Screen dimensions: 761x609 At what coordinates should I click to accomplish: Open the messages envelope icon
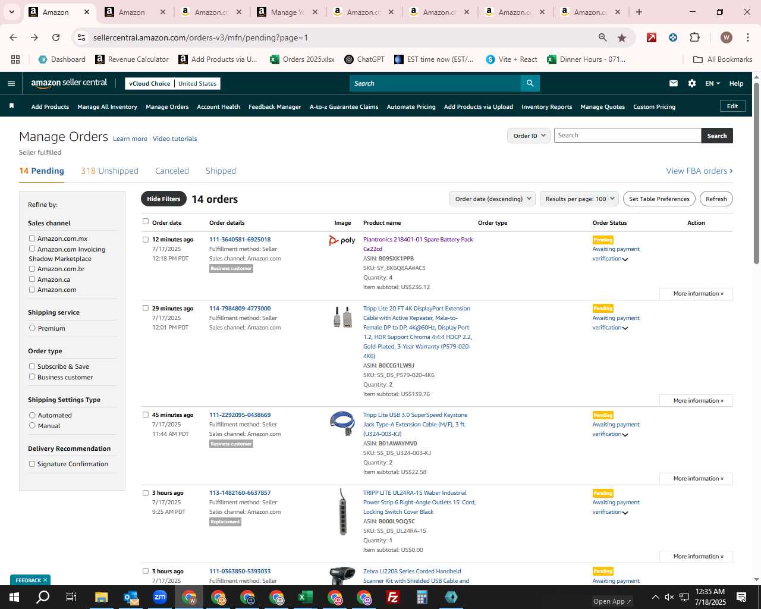click(x=674, y=83)
